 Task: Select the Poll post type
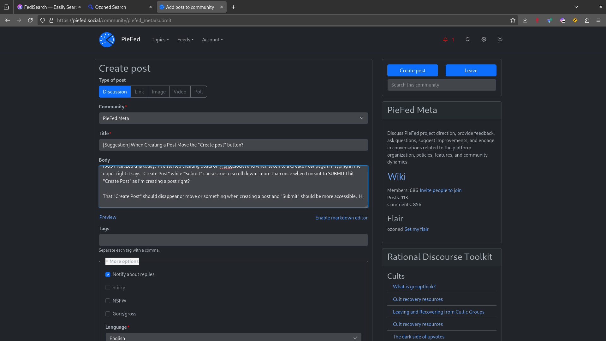(199, 92)
